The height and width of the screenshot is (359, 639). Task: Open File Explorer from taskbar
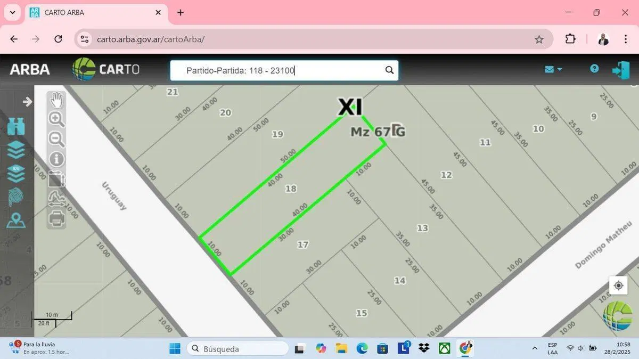click(x=341, y=348)
